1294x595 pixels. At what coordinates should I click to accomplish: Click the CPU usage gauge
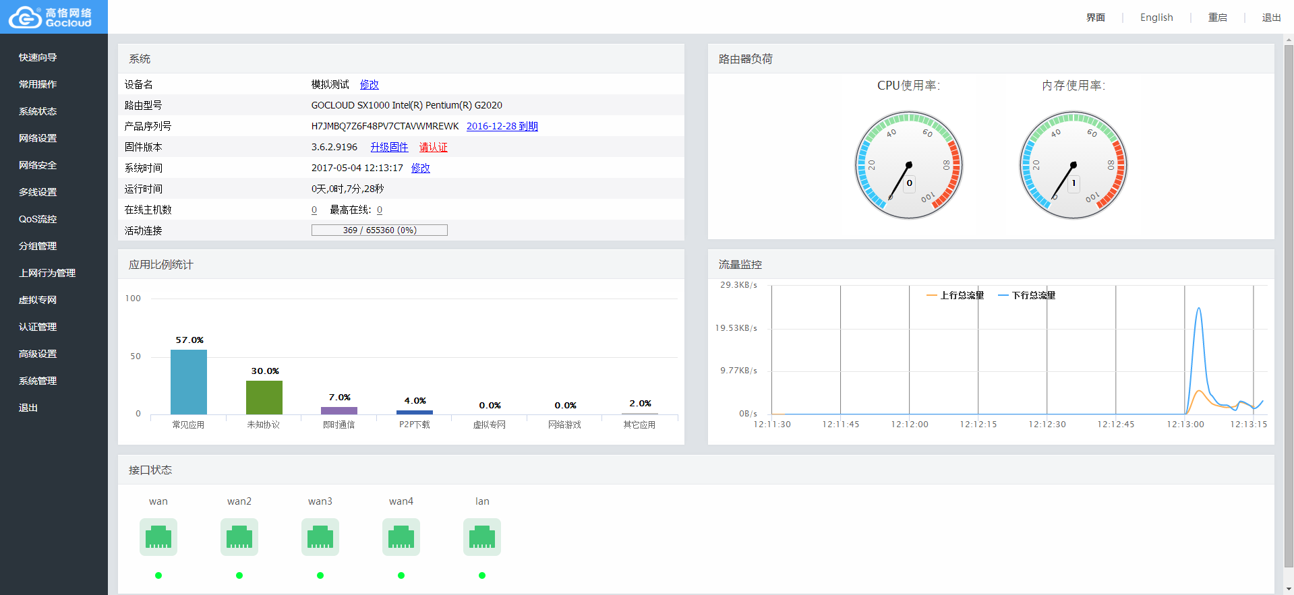908,165
